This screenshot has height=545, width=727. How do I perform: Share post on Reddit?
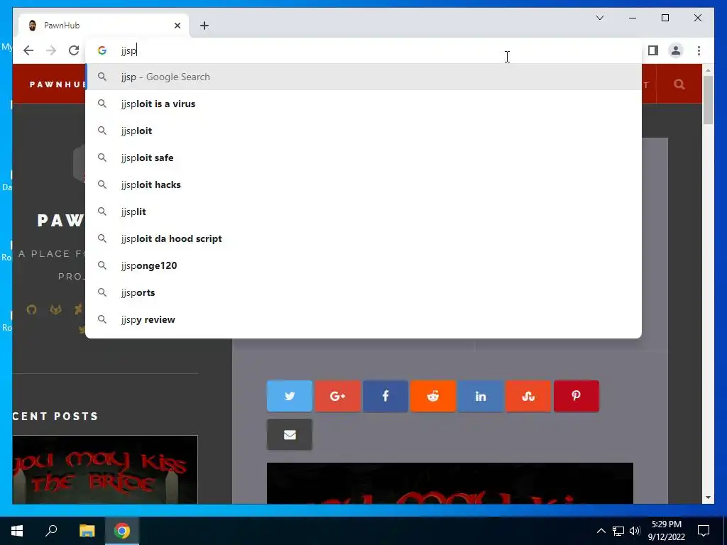tap(433, 396)
